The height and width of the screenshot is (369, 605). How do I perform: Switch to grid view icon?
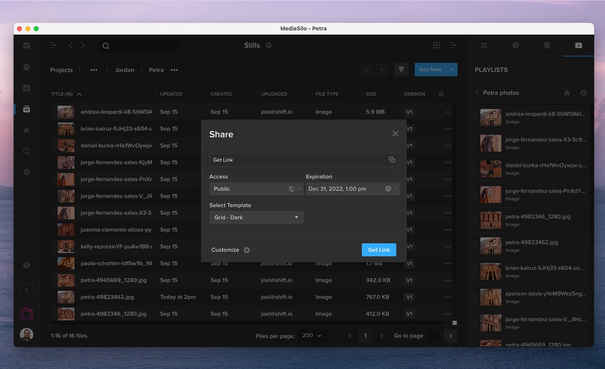pyautogui.click(x=437, y=45)
